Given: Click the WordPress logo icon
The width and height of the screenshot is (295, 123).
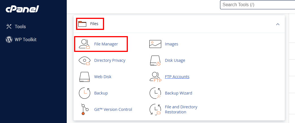Looking at the screenshot, I should coord(9,39).
